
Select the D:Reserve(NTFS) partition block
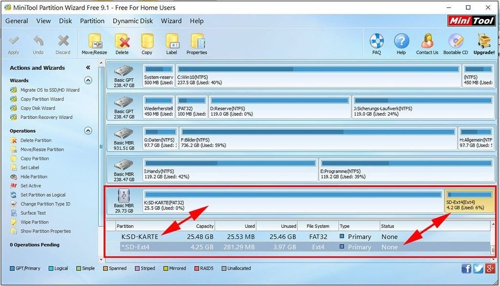(x=280, y=107)
